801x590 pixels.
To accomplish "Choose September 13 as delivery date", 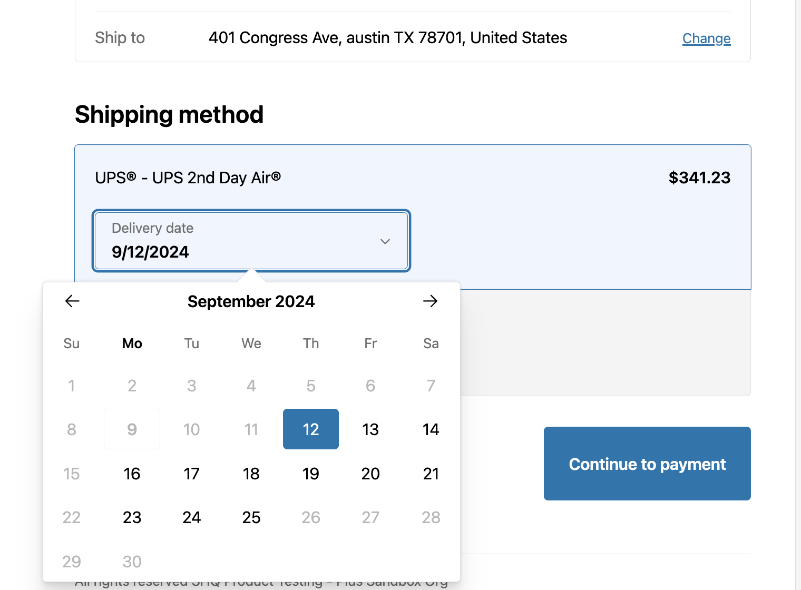I will pos(370,429).
